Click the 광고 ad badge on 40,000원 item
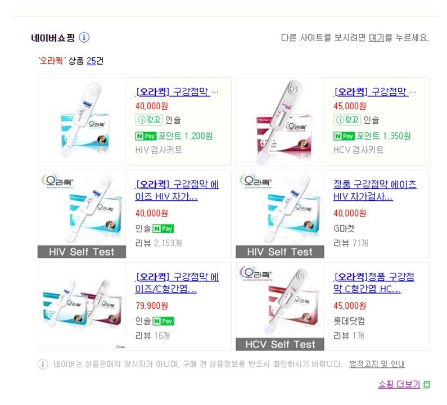The height and width of the screenshot is (405, 447). 149,120
